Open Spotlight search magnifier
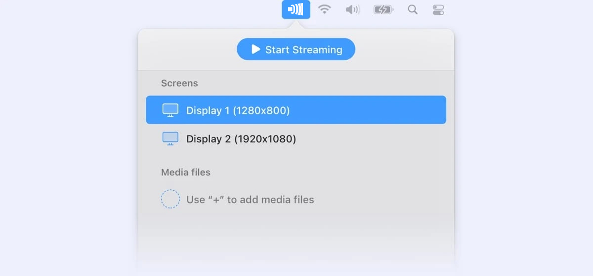The width and height of the screenshot is (593, 276). point(413,9)
